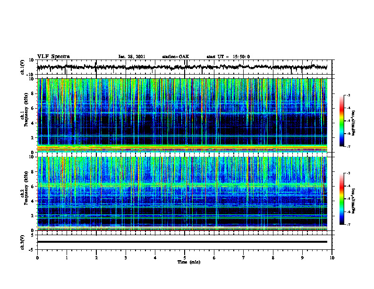Click the time axis tick labeled 1
Viewport: 374px width, 289px height.
click(67, 258)
